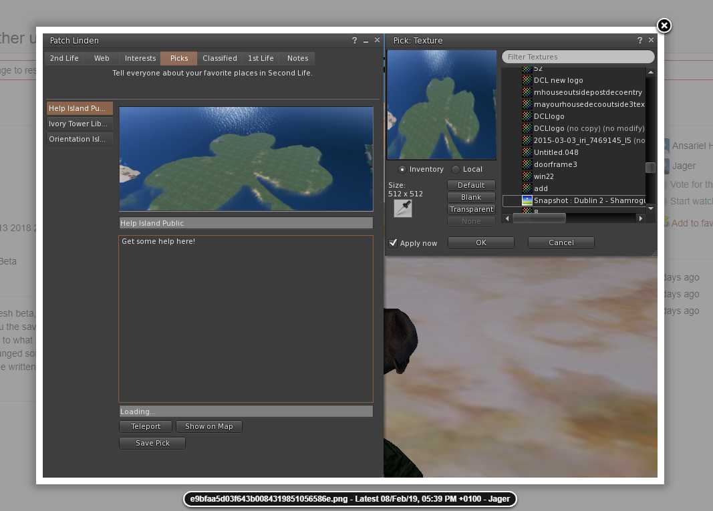Select the Orientation Isl... pick

(80, 139)
